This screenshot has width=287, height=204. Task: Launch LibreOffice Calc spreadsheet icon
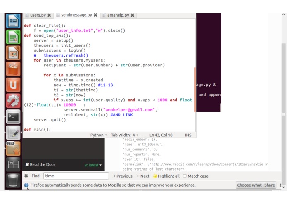point(13,37)
